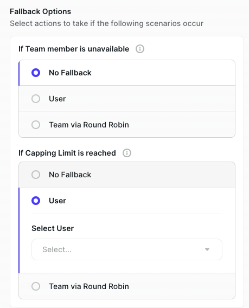Click Team via Round Robin label under Capping Limit
The width and height of the screenshot is (249, 308).
click(x=89, y=286)
